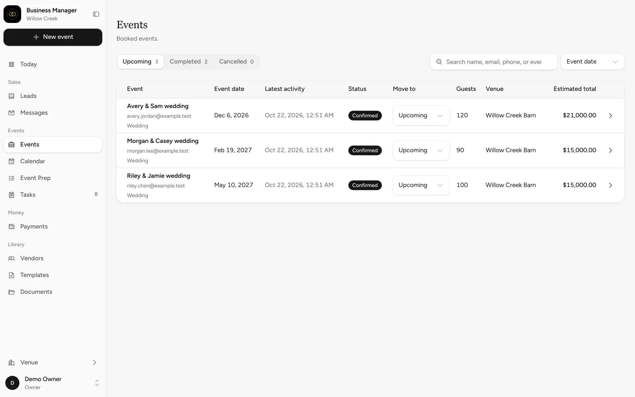This screenshot has width=635, height=397.
Task: Click avery.jordan@example.test email
Action: [x=159, y=116]
